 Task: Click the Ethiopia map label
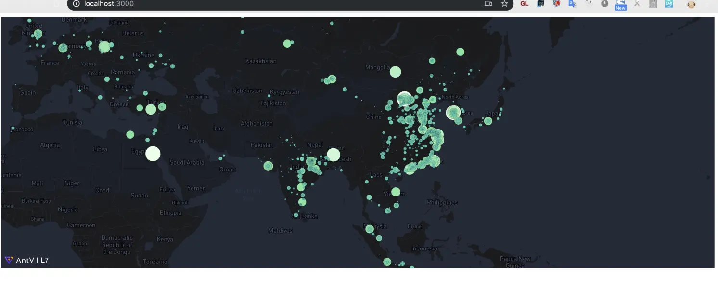pyautogui.click(x=170, y=213)
